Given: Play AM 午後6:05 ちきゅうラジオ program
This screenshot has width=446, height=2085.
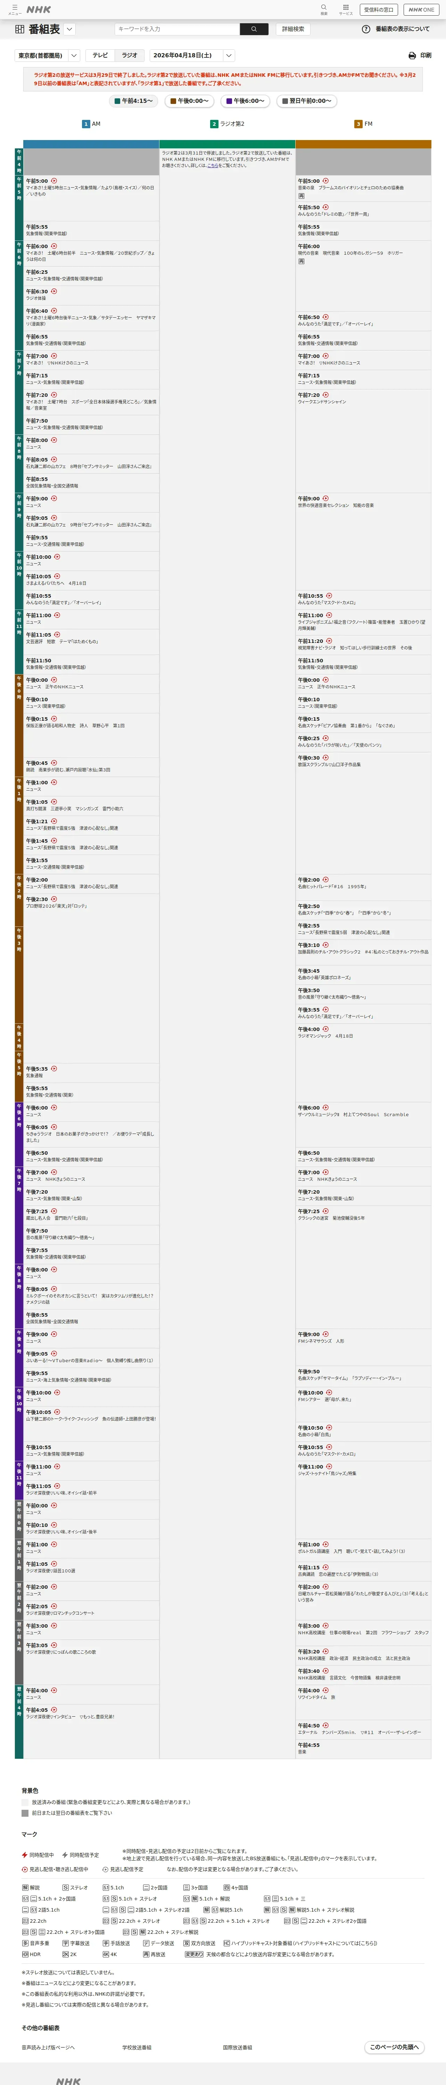Looking at the screenshot, I should click(54, 1128).
